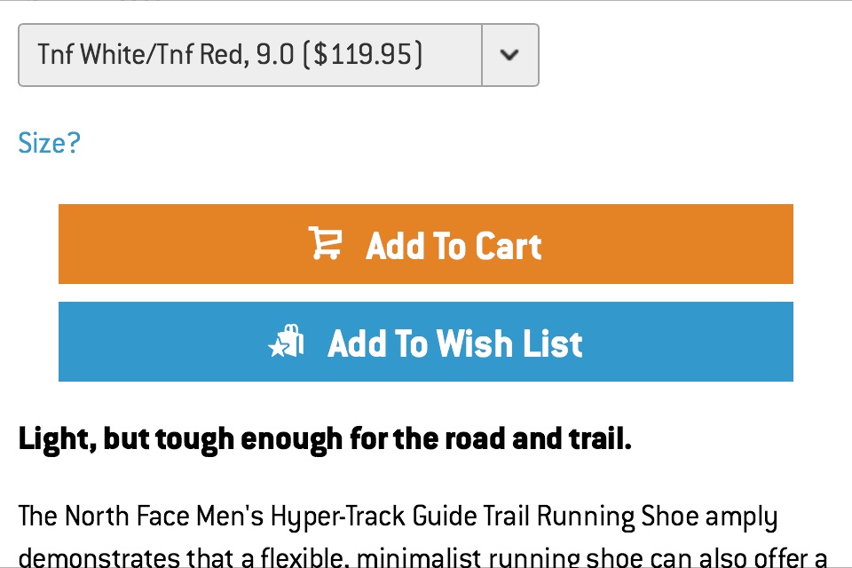
Task: Click the chevron arrow on the color/size selector
Action: coord(509,55)
